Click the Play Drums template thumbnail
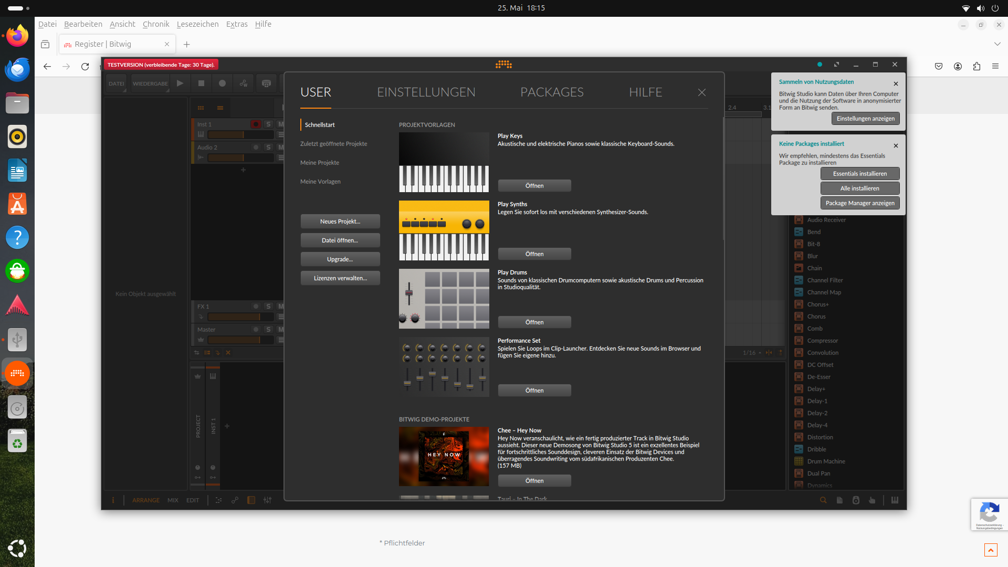Screen dimensions: 1008x567 pyautogui.click(x=444, y=299)
